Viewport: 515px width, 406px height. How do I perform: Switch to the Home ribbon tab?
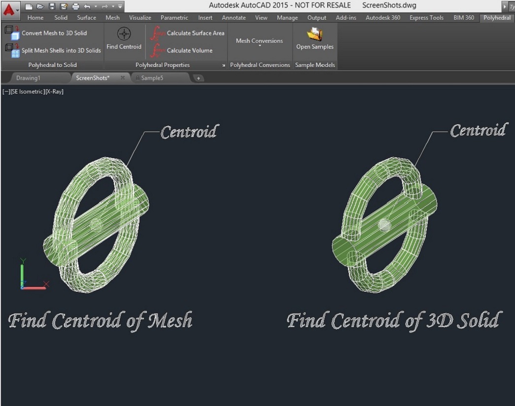(35, 17)
